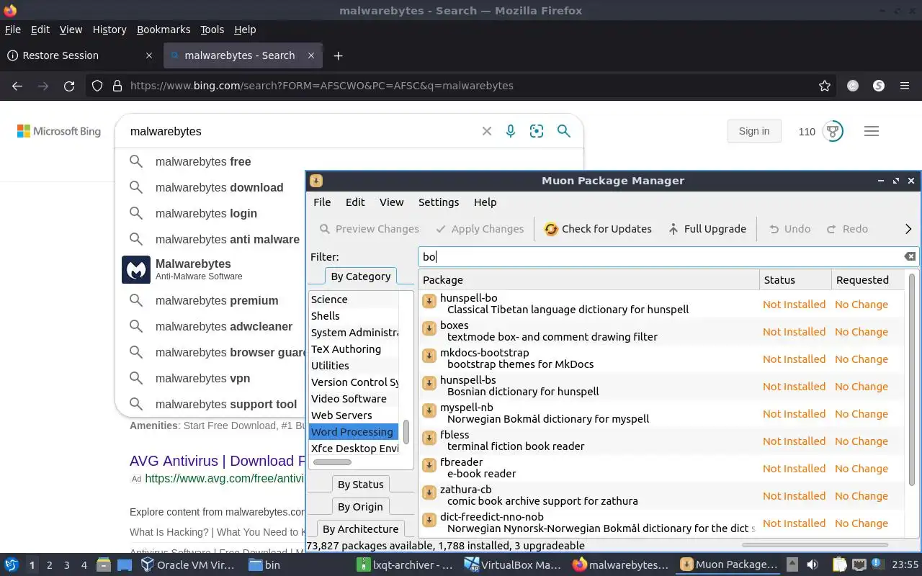922x576 pixels.
Task: Click the Malwarebytes logo suggestion
Action: pyautogui.click(x=136, y=270)
